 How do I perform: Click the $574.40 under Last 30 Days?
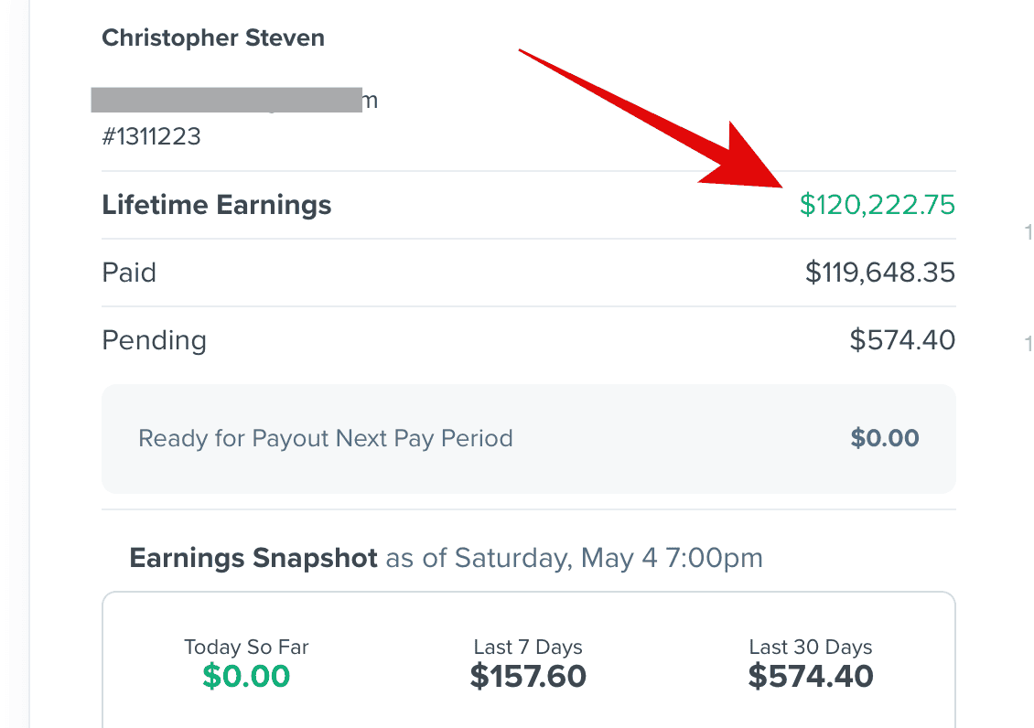click(810, 677)
